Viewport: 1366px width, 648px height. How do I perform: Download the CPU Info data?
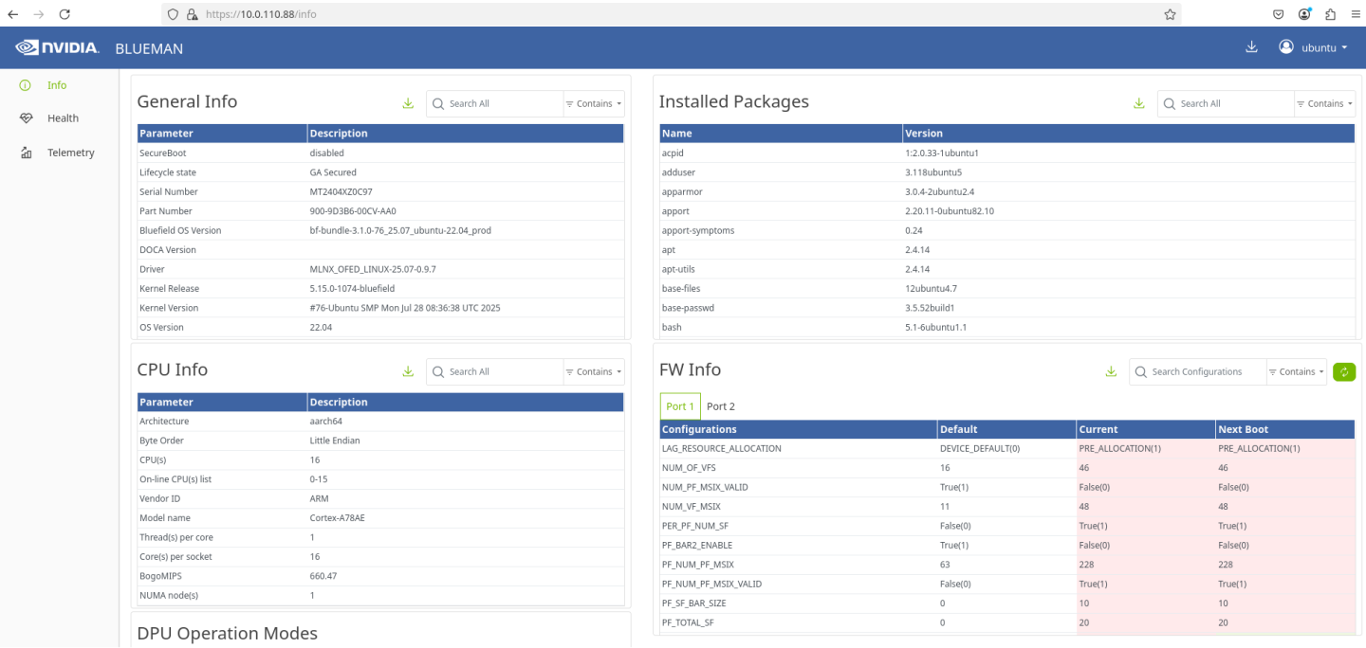tap(408, 370)
